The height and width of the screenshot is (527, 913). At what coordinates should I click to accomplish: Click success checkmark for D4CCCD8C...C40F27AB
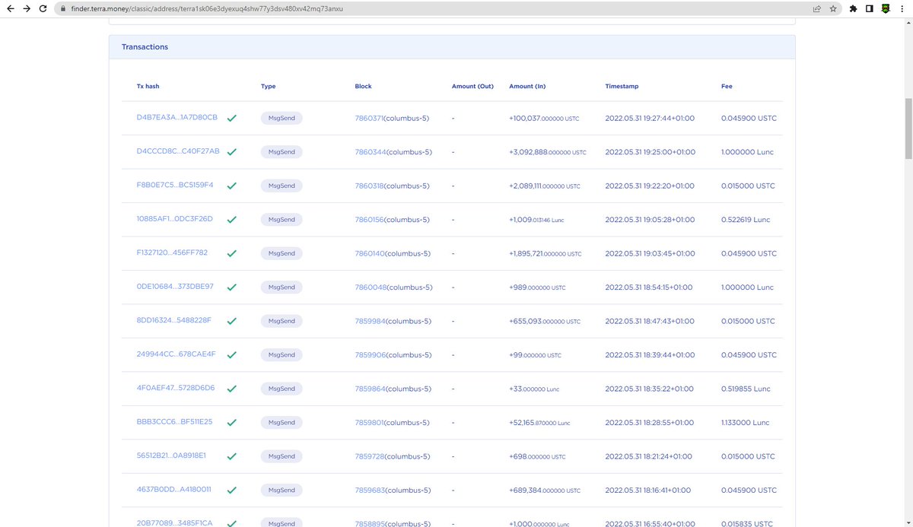coord(232,152)
